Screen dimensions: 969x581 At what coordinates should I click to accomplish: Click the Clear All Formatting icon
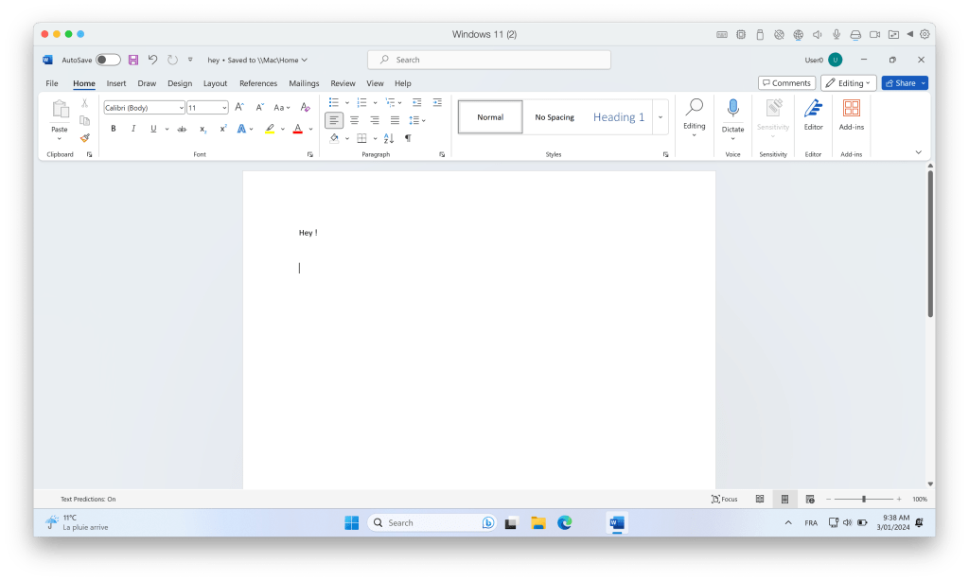coord(305,108)
